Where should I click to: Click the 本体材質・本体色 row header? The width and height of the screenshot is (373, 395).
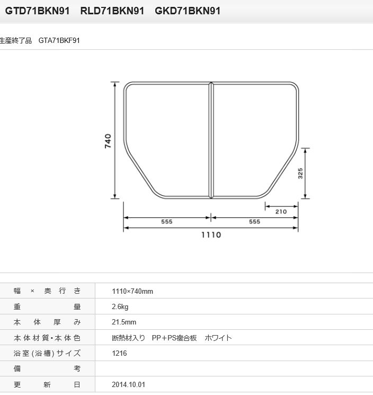(x=47, y=338)
